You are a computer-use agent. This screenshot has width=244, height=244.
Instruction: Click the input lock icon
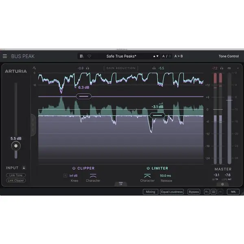(24, 168)
